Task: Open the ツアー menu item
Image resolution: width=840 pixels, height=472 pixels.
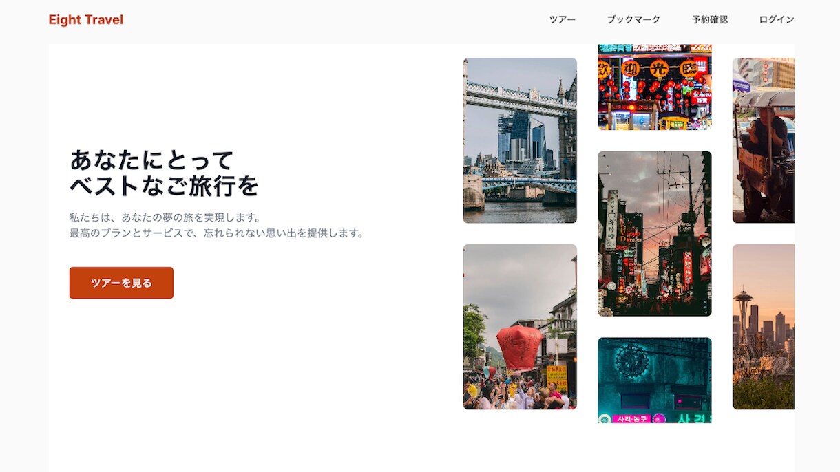Action: [x=563, y=20]
